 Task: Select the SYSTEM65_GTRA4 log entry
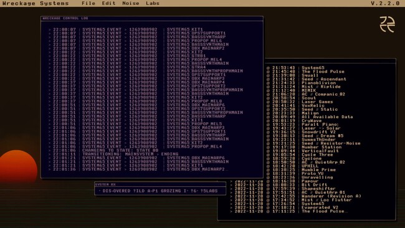[x=127, y=67]
